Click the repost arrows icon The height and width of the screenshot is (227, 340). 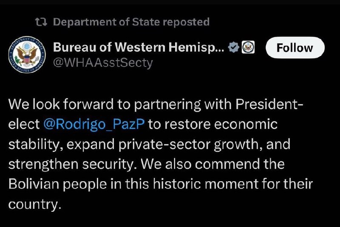pyautogui.click(x=41, y=22)
